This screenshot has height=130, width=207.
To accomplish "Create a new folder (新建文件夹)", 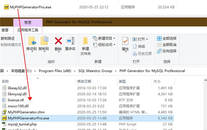I will (85, 46).
